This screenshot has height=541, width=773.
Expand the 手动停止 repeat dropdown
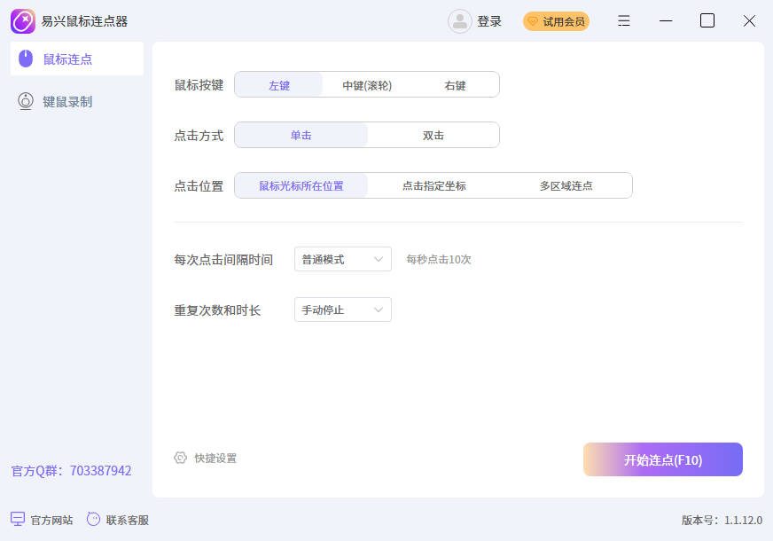[342, 310]
